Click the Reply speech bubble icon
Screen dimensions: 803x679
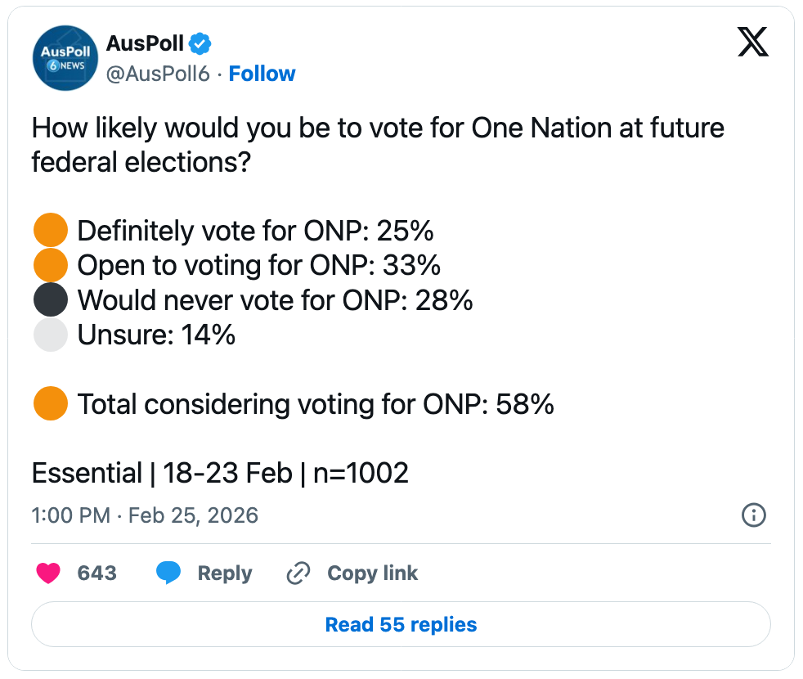169,573
